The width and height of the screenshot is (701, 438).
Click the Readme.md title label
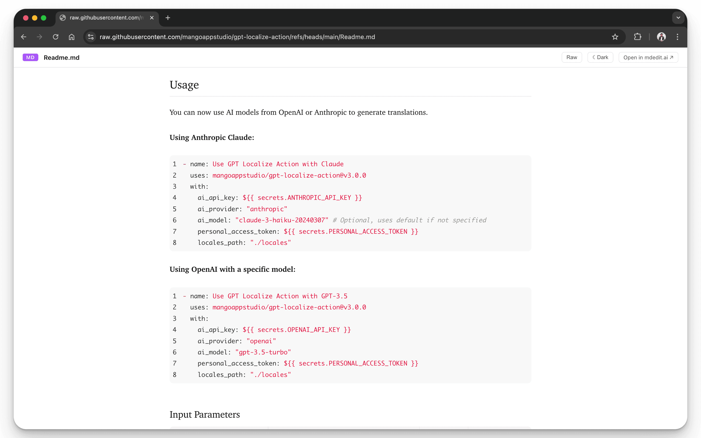[61, 57]
